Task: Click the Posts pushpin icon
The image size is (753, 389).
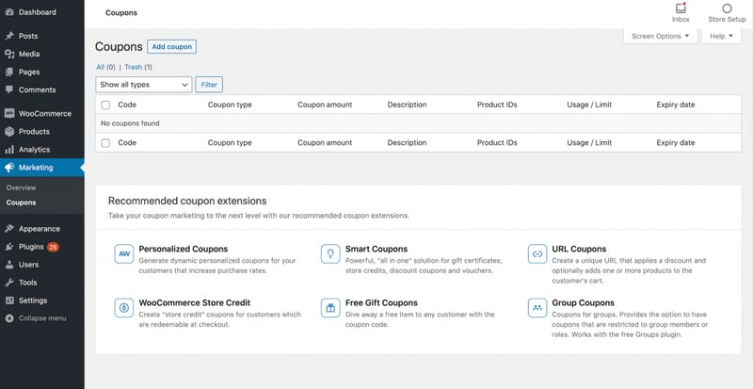Action: click(x=9, y=36)
